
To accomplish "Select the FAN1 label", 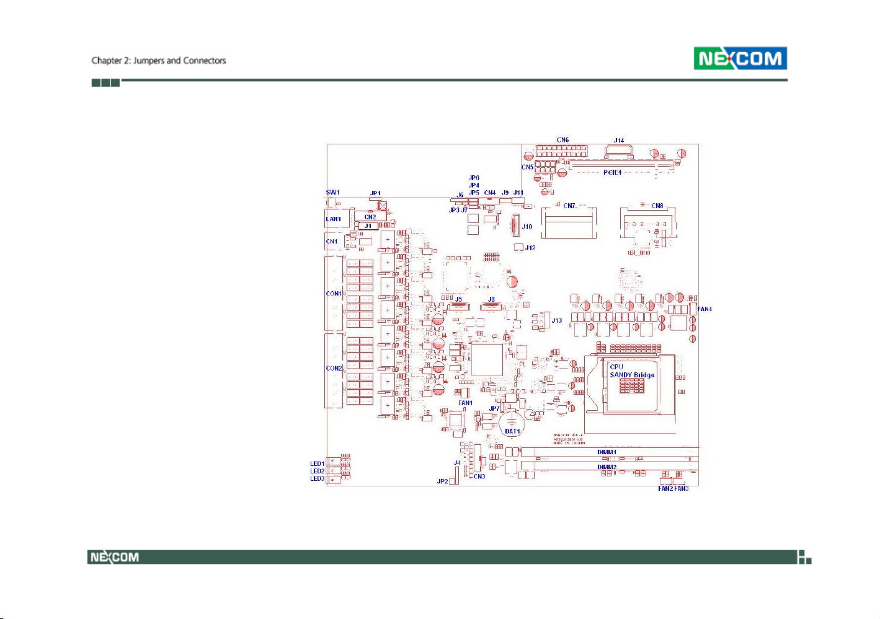I will click(x=465, y=403).
